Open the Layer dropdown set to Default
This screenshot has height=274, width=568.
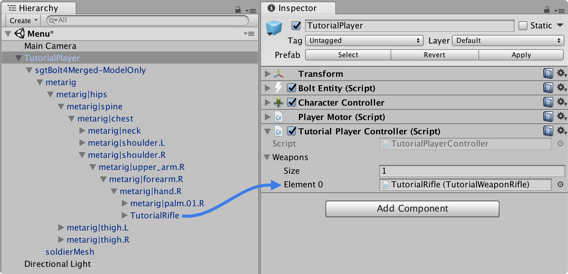coord(508,40)
